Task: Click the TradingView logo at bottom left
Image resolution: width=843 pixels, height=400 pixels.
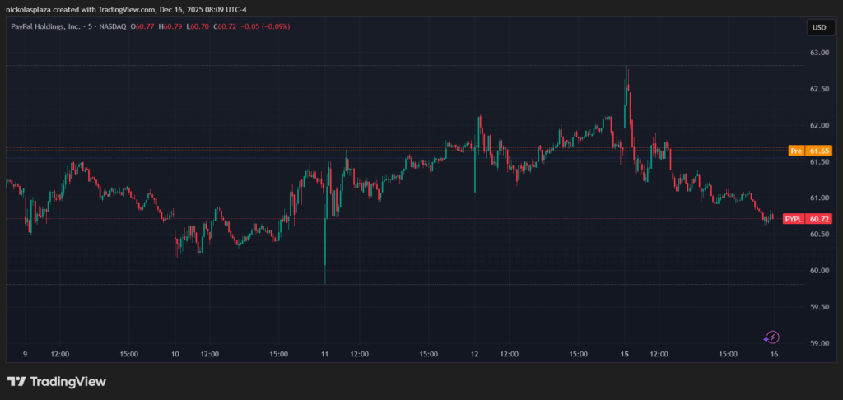Action: [57, 382]
